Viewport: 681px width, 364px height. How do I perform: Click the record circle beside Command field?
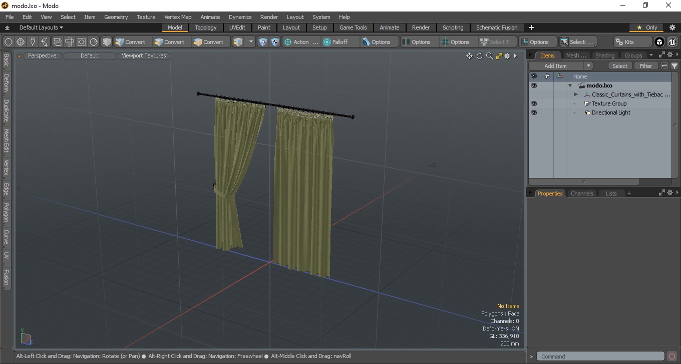pyautogui.click(x=672, y=356)
